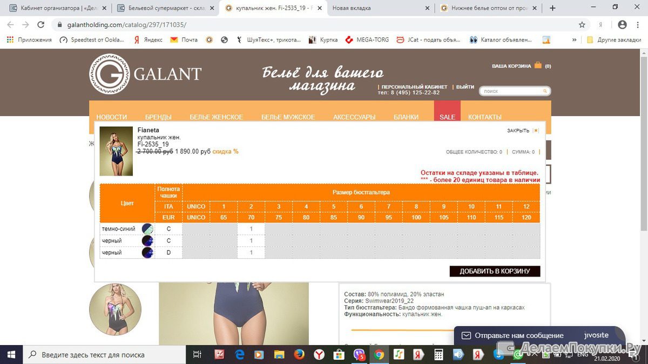This screenshot has height=364, width=648.
Task: Click the ВЫЙТИ logout link
Action: click(465, 87)
